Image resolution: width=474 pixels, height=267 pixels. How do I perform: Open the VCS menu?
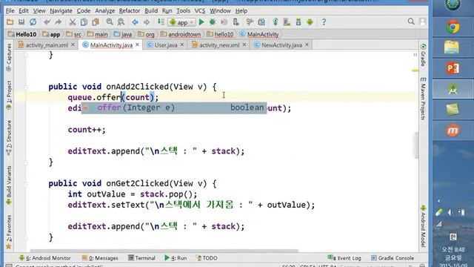[x=199, y=11]
